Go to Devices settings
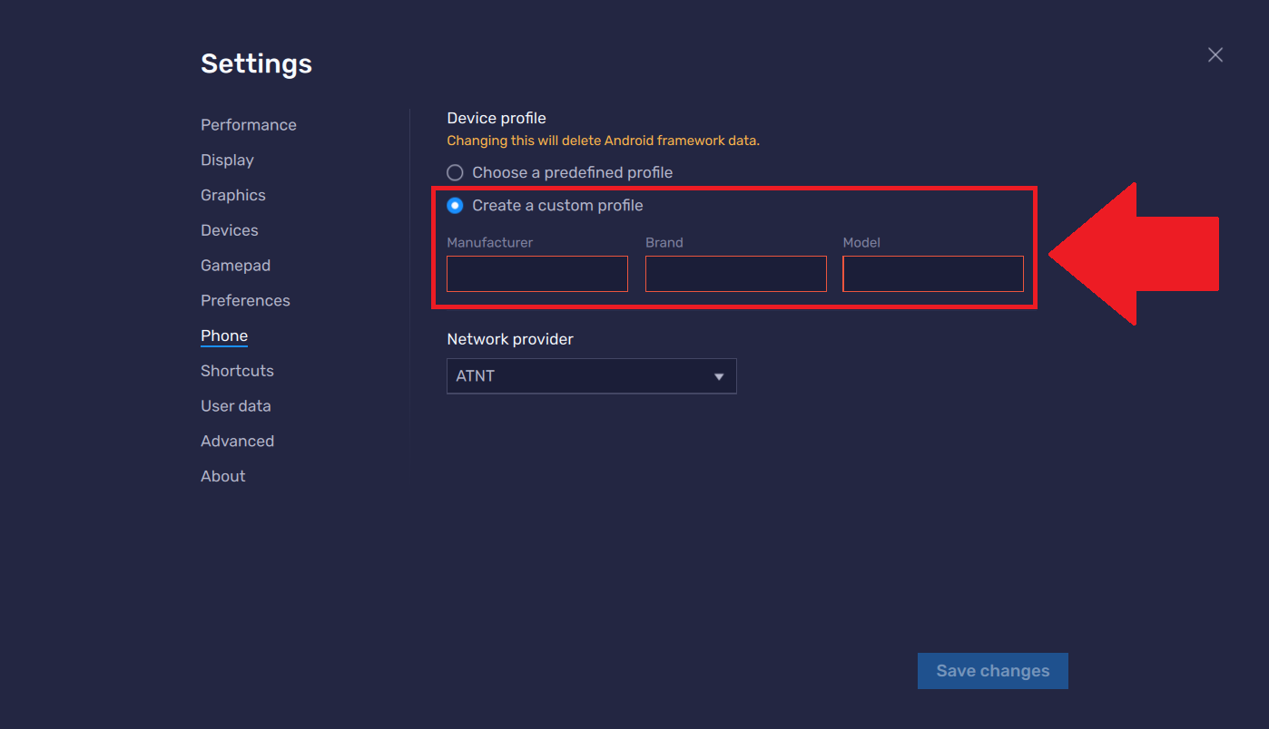The height and width of the screenshot is (729, 1269). pyautogui.click(x=229, y=229)
